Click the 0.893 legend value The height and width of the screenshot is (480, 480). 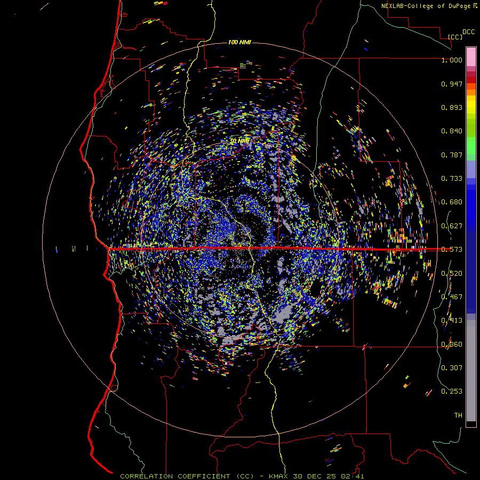452,107
